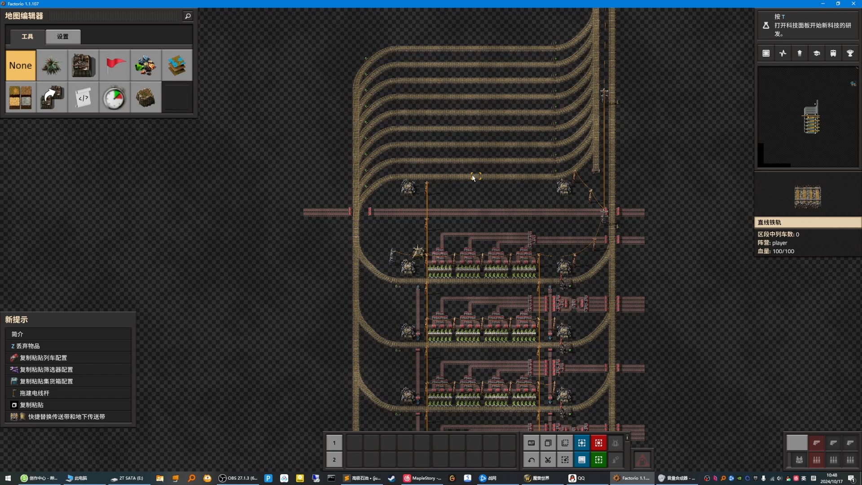Select quickbar row 2 button

point(334,460)
